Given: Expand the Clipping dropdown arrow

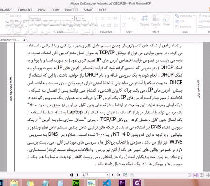Looking at the screenshot, I should (144, 27).
